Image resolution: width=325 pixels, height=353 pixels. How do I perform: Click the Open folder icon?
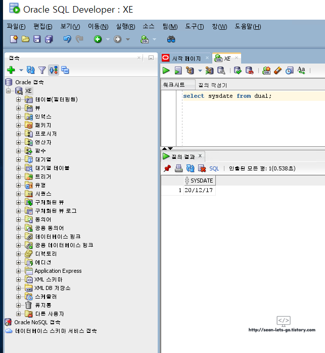pos(25,39)
